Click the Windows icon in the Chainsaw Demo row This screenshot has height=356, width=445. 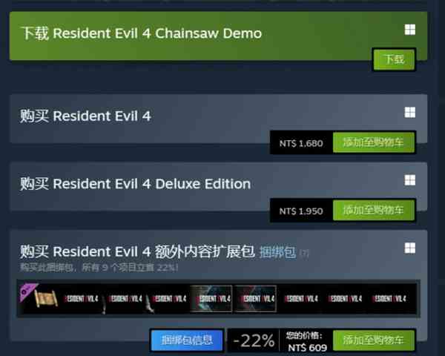410,30
